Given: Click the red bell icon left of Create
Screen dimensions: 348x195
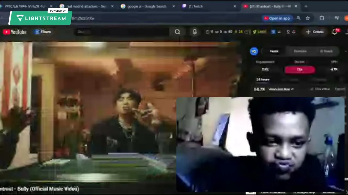Looking at the screenshot, I should click(x=294, y=32).
